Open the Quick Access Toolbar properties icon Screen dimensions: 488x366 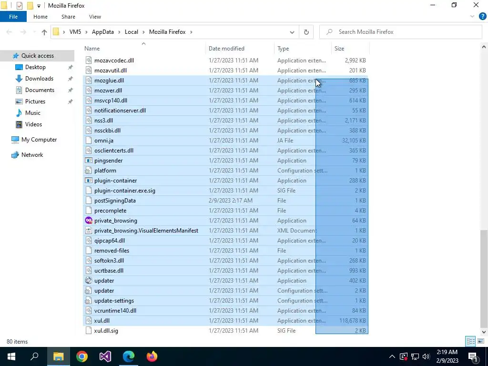click(x=19, y=6)
